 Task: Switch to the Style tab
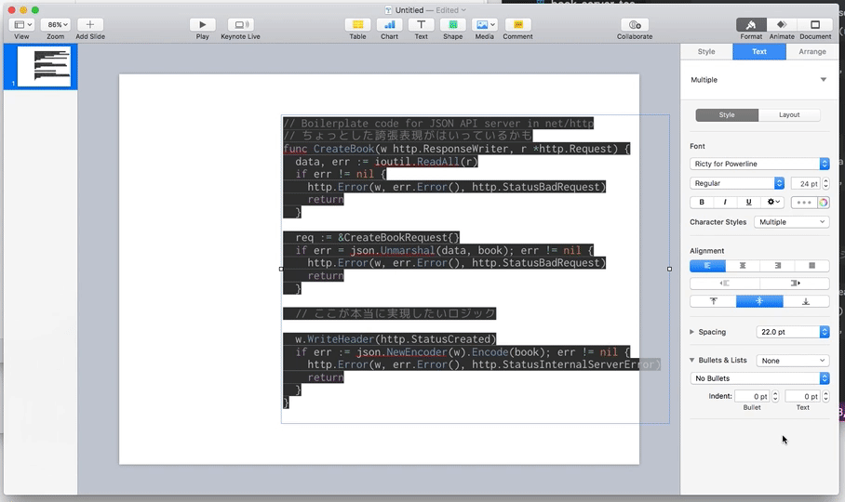pyautogui.click(x=706, y=52)
